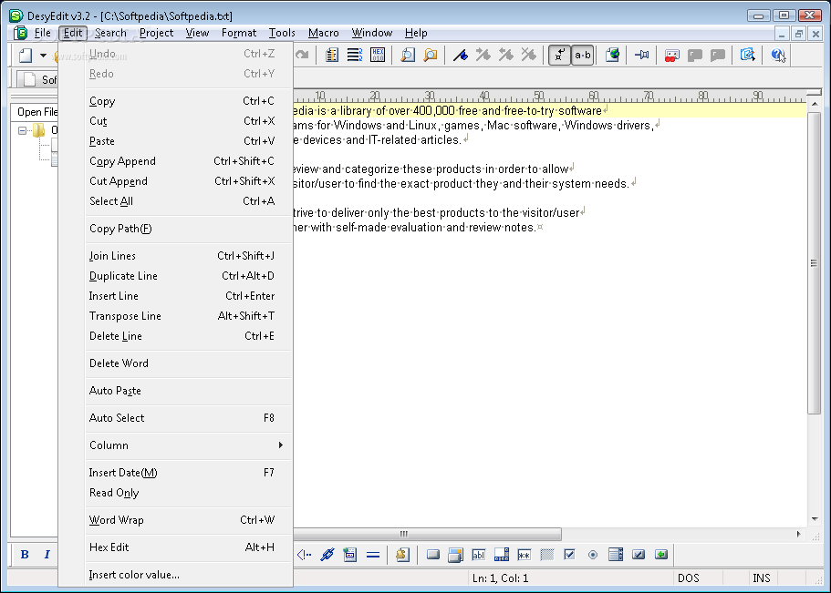Open the HEX 010 edit mode icon

coord(378,55)
